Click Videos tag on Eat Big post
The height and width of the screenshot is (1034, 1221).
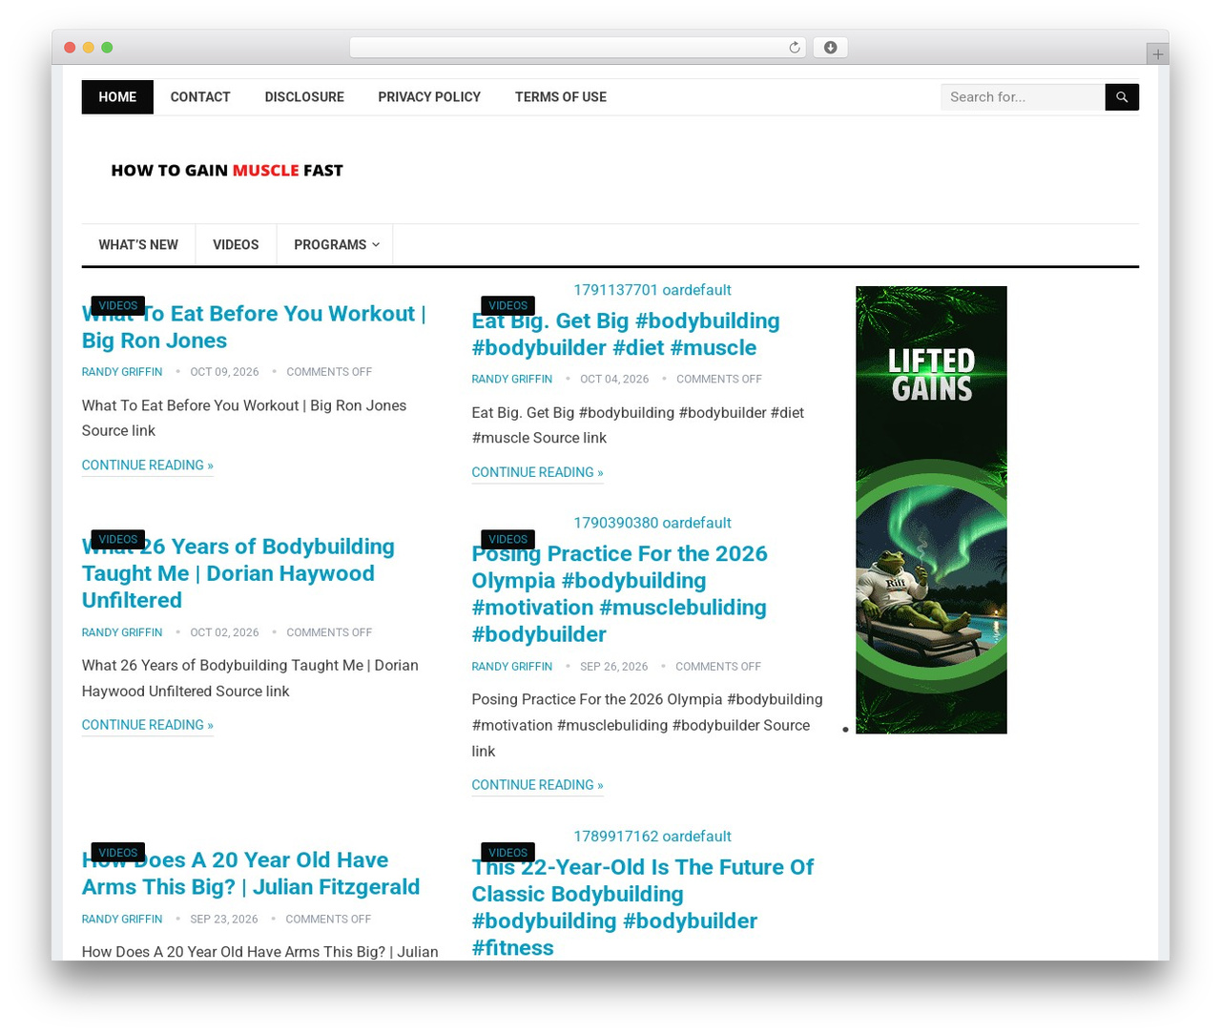coord(507,305)
